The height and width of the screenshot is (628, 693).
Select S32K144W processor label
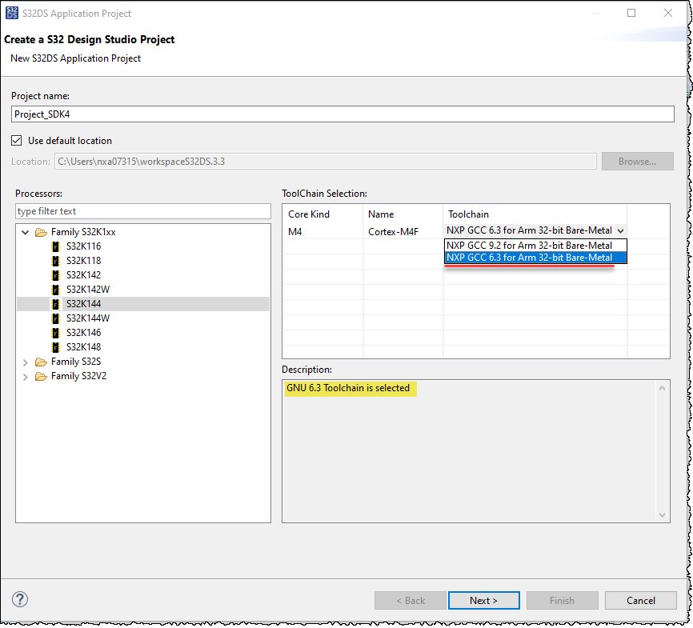88,318
